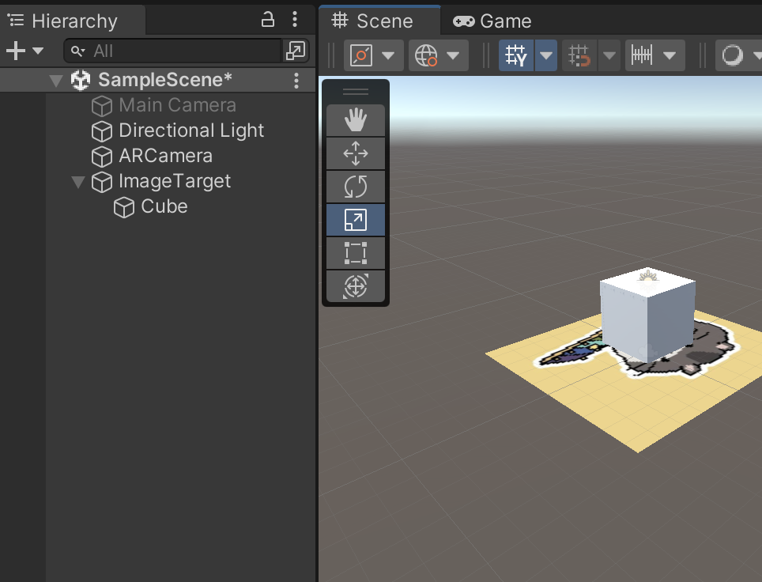Collapse the ImageTarget children
The height and width of the screenshot is (582, 762).
coord(77,182)
